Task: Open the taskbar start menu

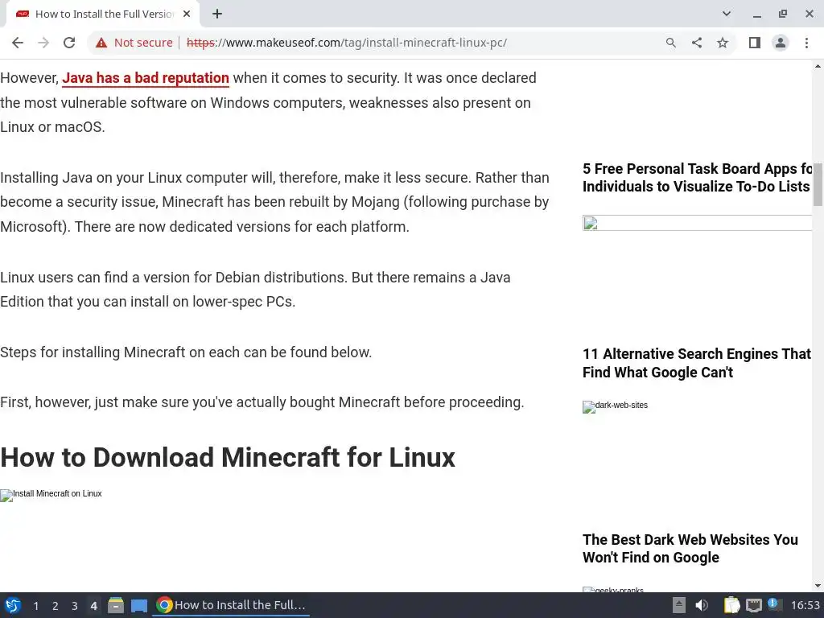Action: 13,605
